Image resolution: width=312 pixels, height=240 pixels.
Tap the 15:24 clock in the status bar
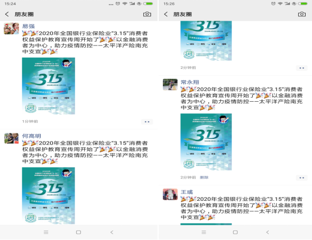[x=10, y=4]
